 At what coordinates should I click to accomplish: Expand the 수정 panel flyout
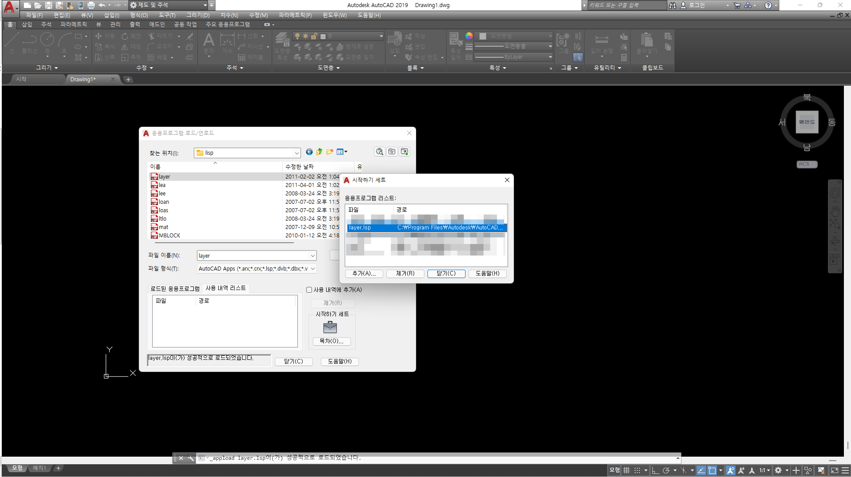pyautogui.click(x=144, y=68)
